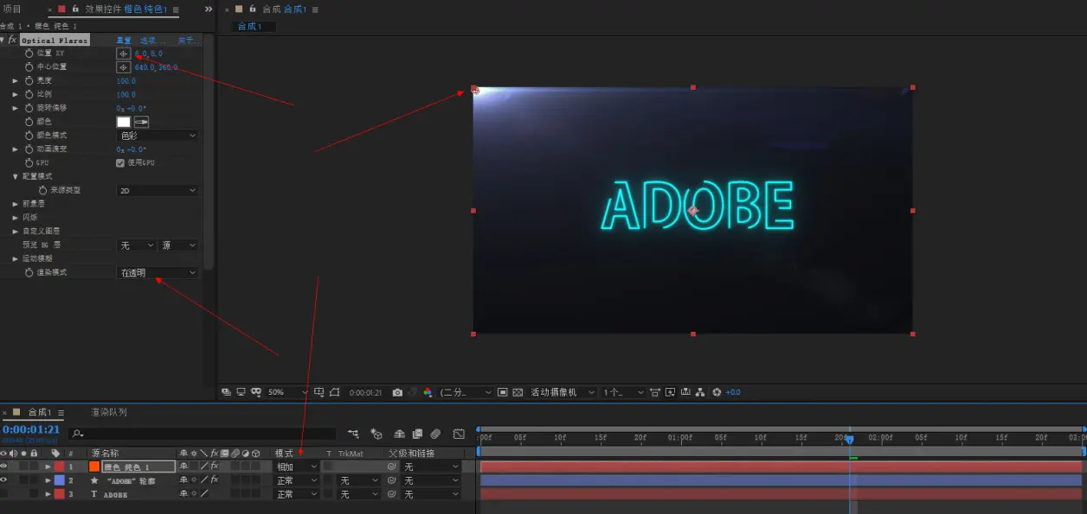Open the 50% magnification dropdown in viewer
Image resolution: width=1087 pixels, height=514 pixels.
(287, 392)
